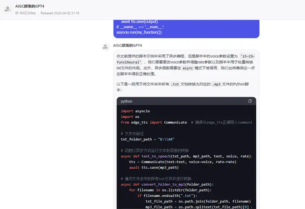The image size is (305, 209).
Task: Click the paragraph starting 你之前提供的脚本
Action: [x=186, y=65]
